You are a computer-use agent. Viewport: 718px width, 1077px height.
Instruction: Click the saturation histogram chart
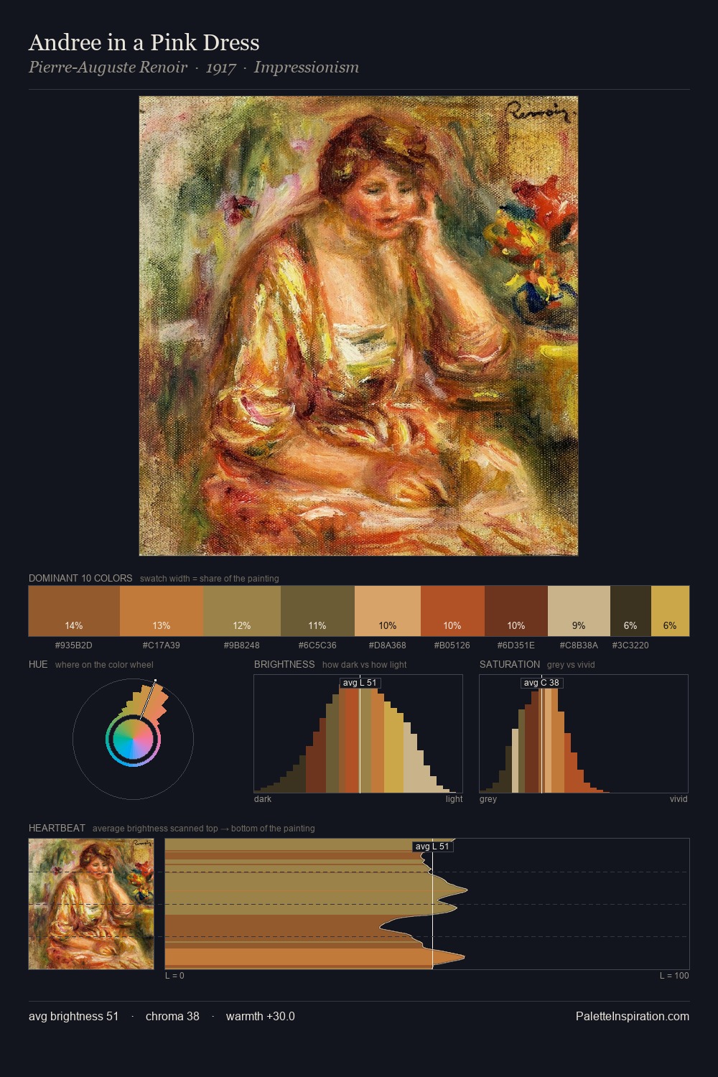point(584,734)
